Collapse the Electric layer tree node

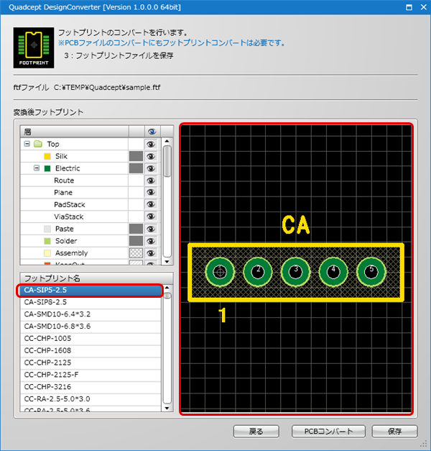click(x=37, y=168)
